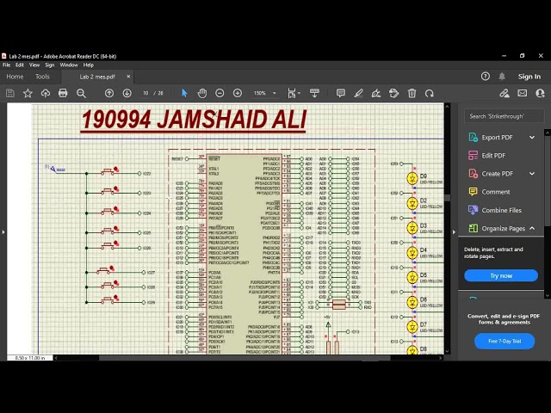Viewport: 551px width, 413px height.
Task: Open the Help menu
Action: 89,65
